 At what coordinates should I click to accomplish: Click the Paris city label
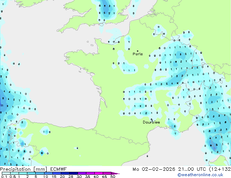(138, 54)
